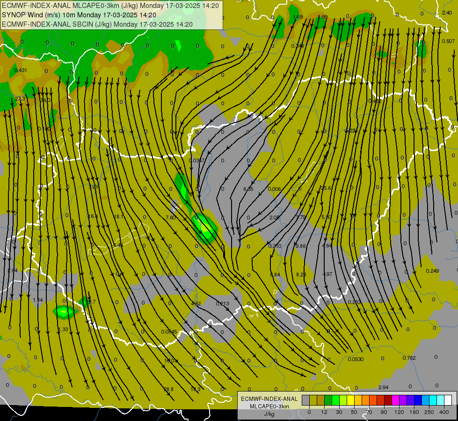Click the map value 0.213
This screenshot has height=421, width=458.
(x=222, y=304)
